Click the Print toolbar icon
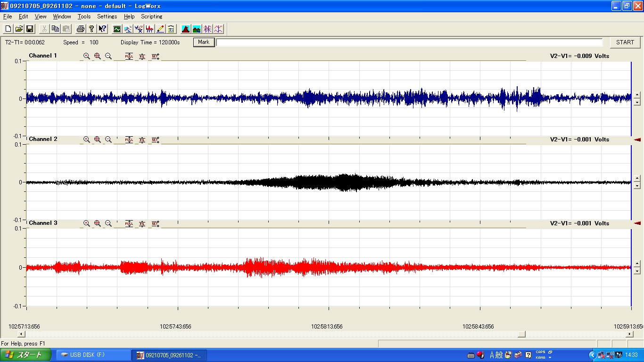Viewport: 644px width, 362px height. [81, 29]
